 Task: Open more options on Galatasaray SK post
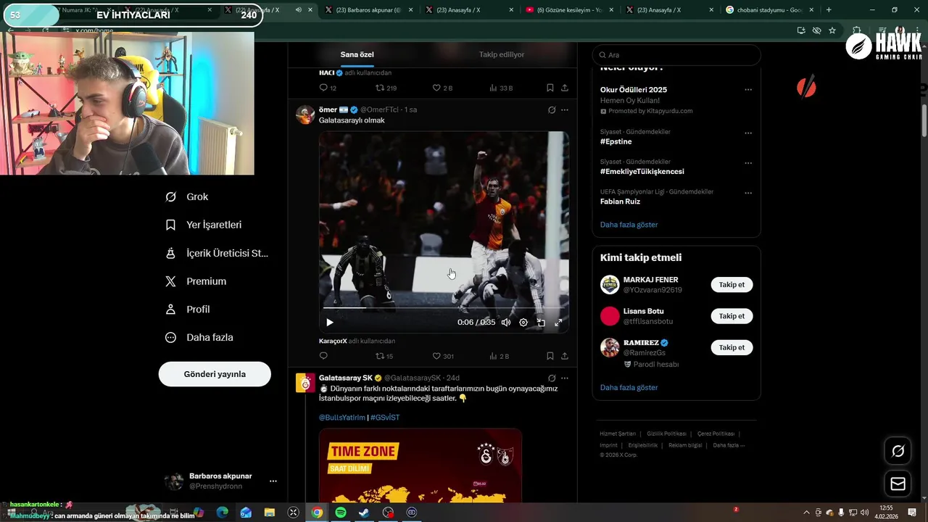(x=565, y=378)
